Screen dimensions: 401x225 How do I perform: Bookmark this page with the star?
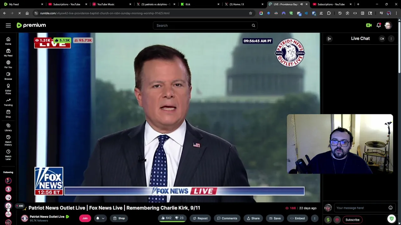pos(251,13)
